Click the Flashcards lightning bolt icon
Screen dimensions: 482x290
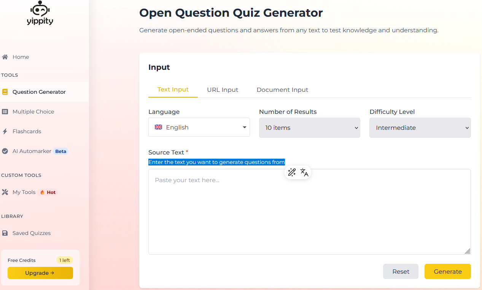[x=5, y=131]
